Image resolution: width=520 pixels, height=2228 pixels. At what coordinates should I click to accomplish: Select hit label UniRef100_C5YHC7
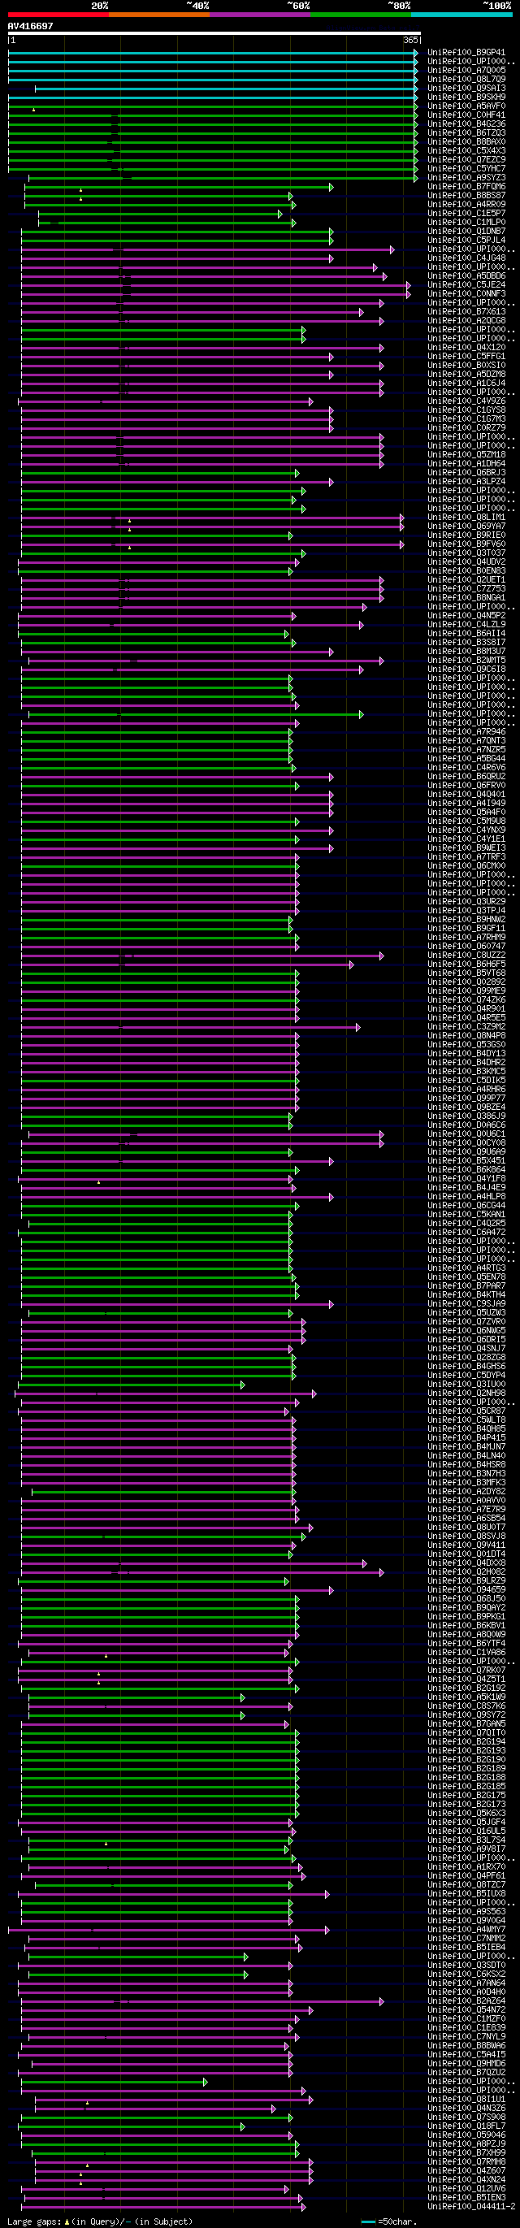click(x=466, y=169)
